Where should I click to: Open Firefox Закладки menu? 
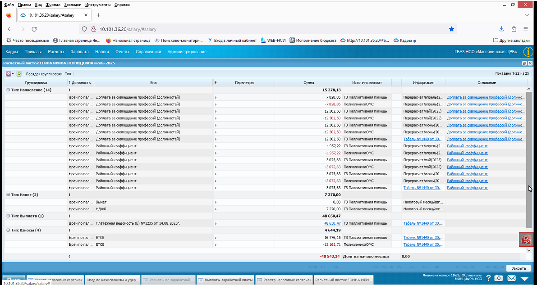pyautogui.click(x=73, y=5)
